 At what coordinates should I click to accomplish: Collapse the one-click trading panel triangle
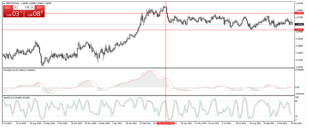(4, 3)
